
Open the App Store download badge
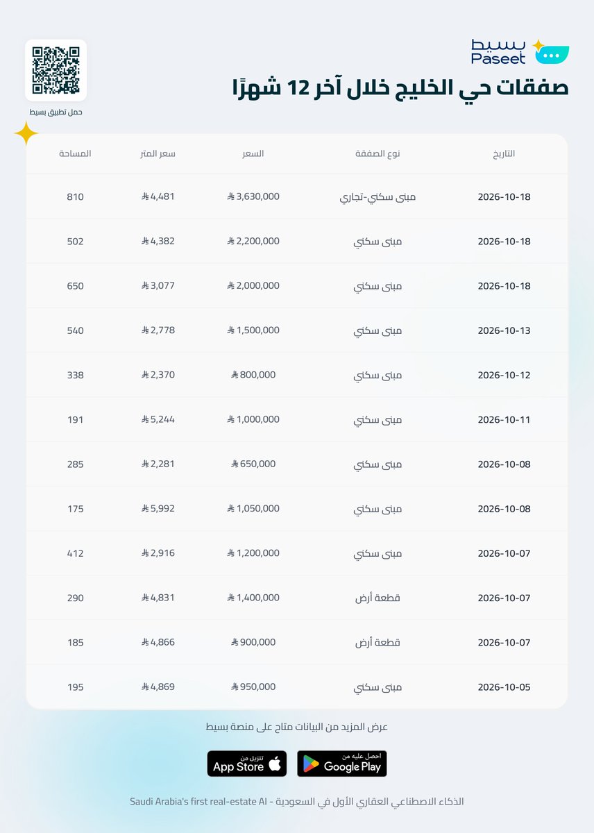click(x=247, y=764)
